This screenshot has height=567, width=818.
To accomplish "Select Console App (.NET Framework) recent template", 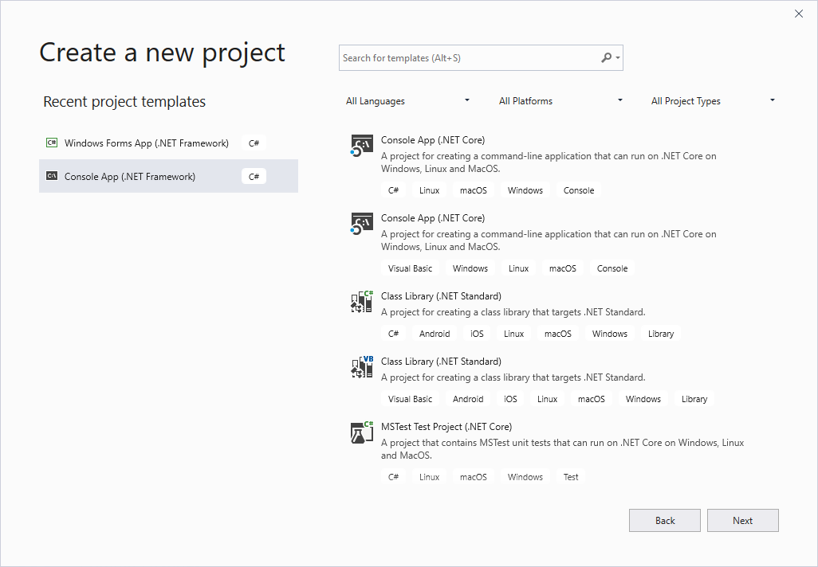I will [x=168, y=176].
